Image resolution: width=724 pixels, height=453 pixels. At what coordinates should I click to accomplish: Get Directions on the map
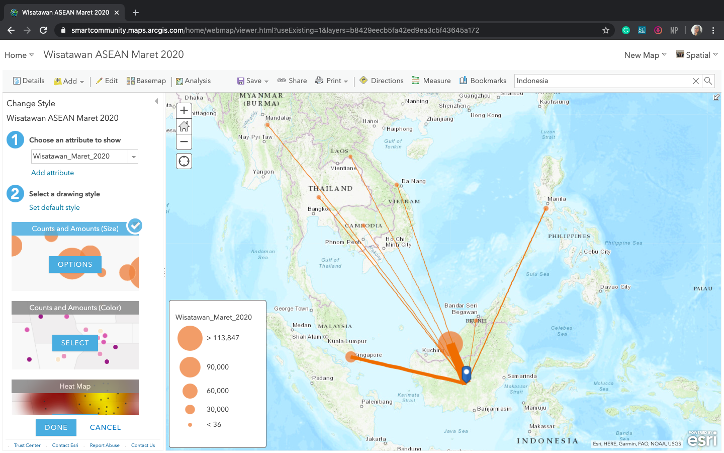coord(381,81)
